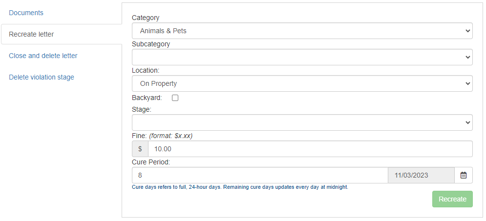Go to the Delete violation stage tab
Image resolution: width=486 pixels, height=221 pixels.
[x=42, y=77]
